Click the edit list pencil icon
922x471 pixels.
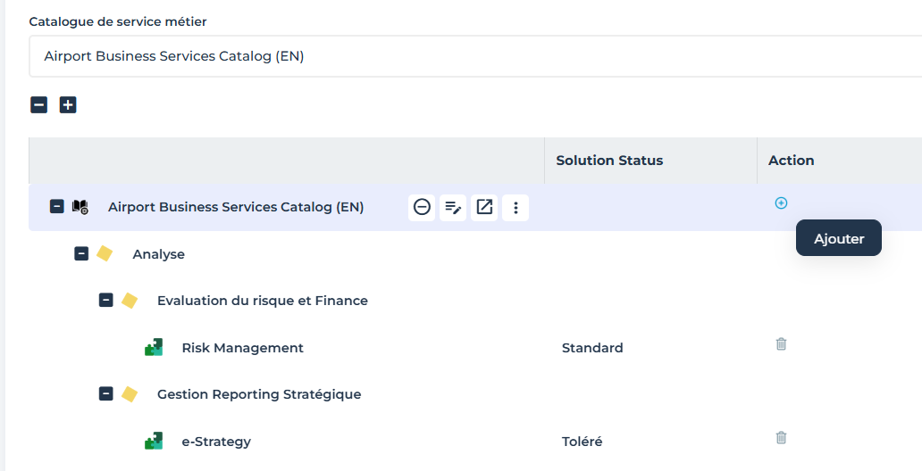(x=453, y=208)
